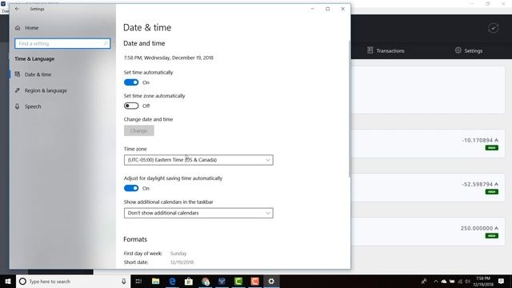Click the gear icon next to wallet Settings
The image size is (512, 288).
(x=458, y=50)
